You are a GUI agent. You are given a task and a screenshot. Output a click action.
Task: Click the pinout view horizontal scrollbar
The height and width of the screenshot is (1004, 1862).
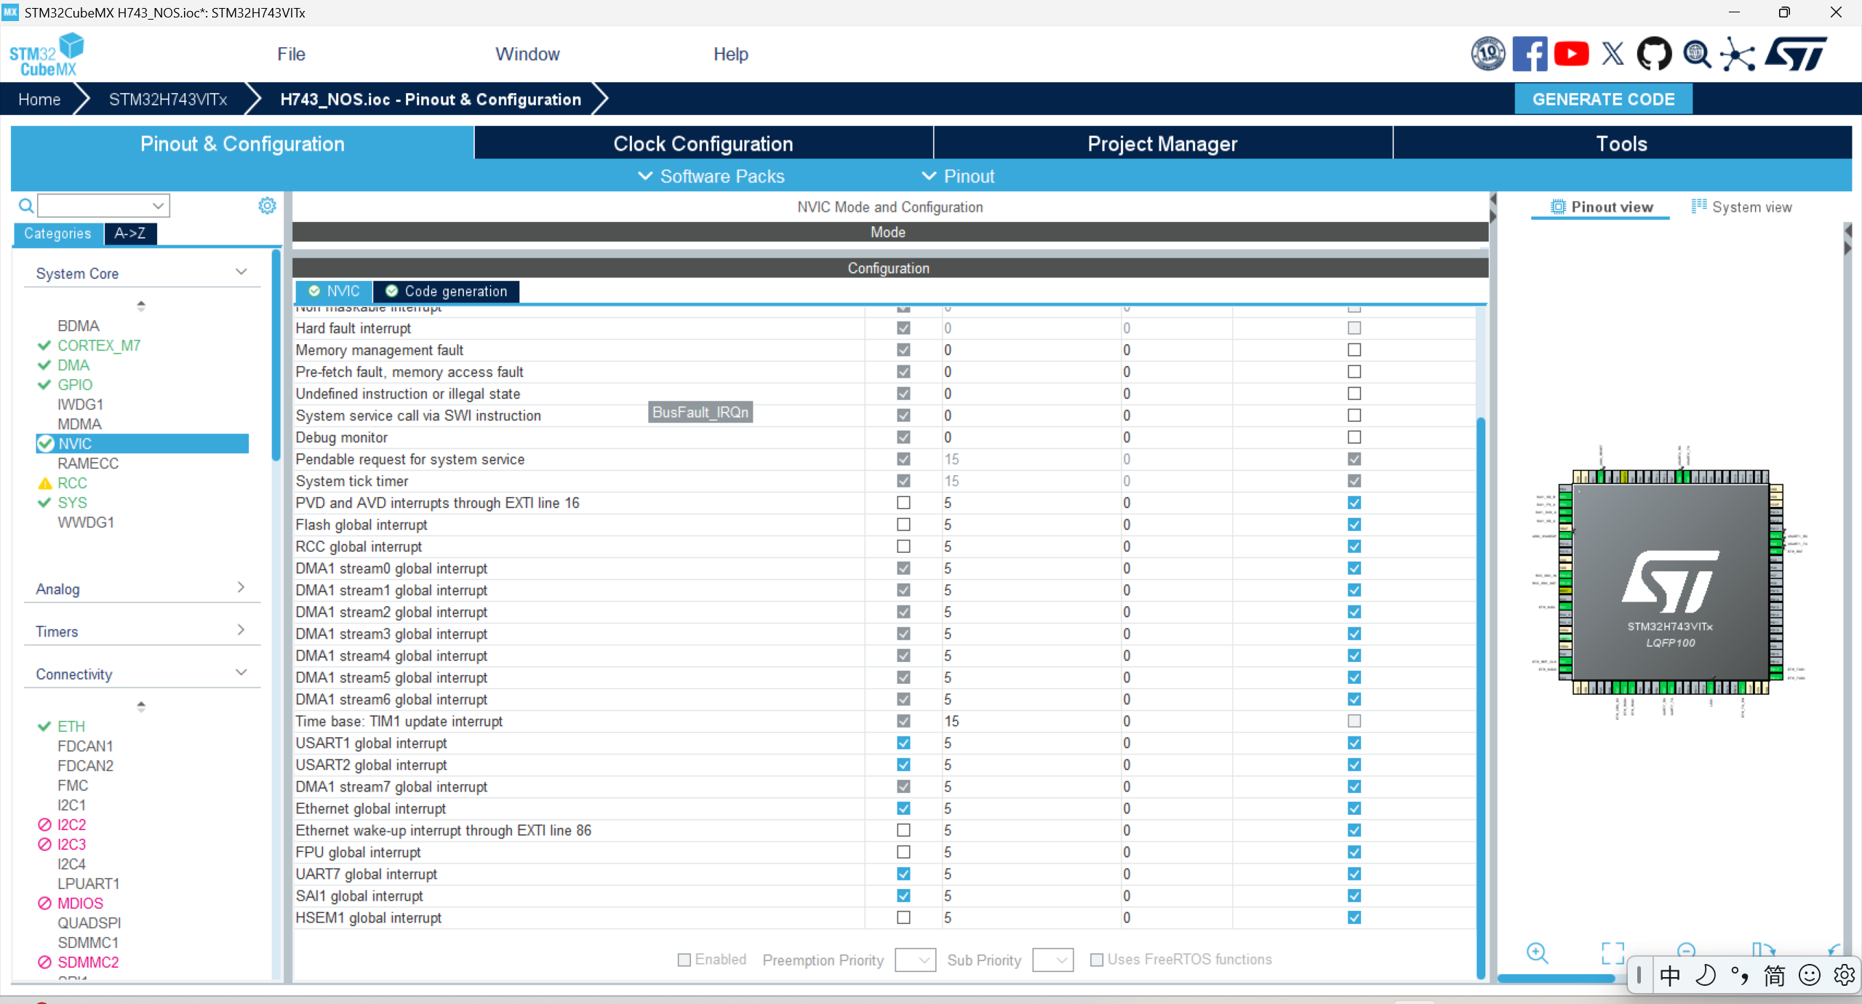point(1556,979)
